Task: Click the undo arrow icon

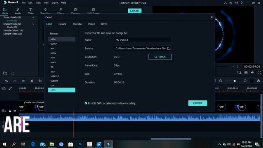Action: 7,81
